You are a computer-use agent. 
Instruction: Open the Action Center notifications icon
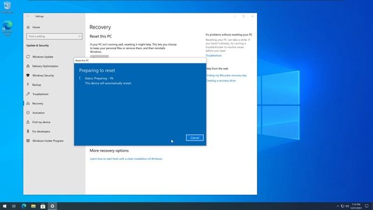click(367, 206)
